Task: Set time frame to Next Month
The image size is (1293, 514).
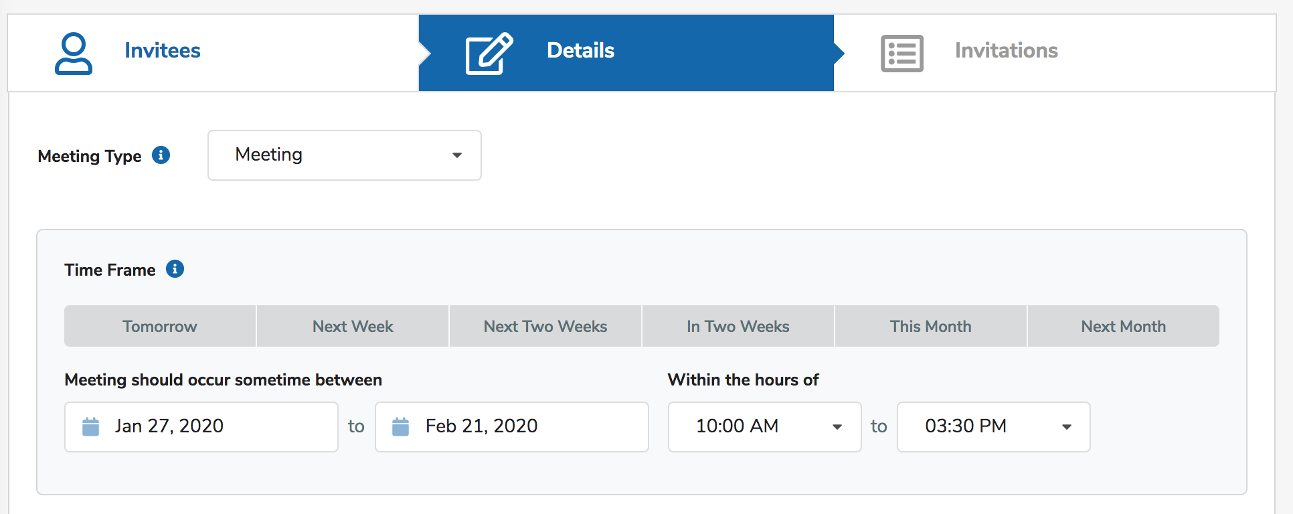Action: [x=1124, y=327]
